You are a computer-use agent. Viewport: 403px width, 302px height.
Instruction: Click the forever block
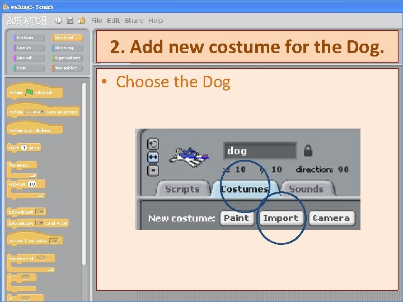coord(22,169)
